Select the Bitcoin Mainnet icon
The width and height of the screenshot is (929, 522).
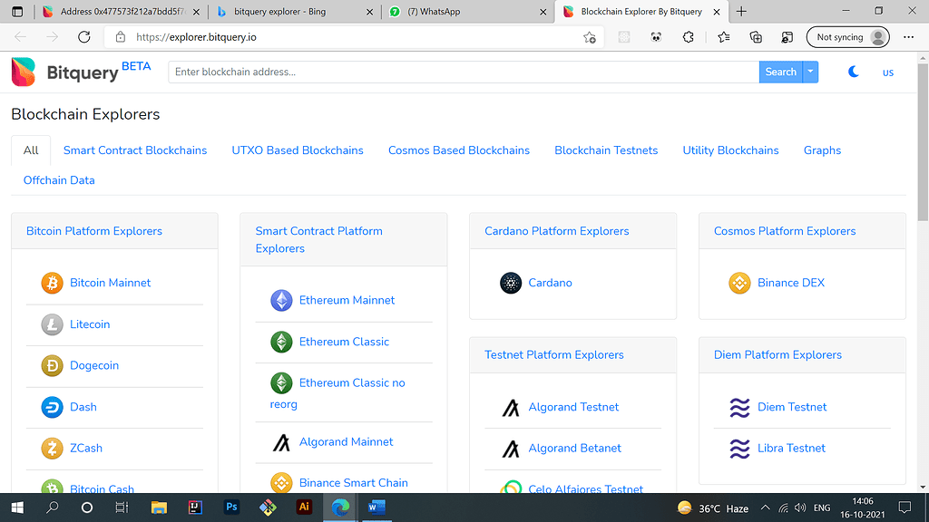tap(52, 283)
